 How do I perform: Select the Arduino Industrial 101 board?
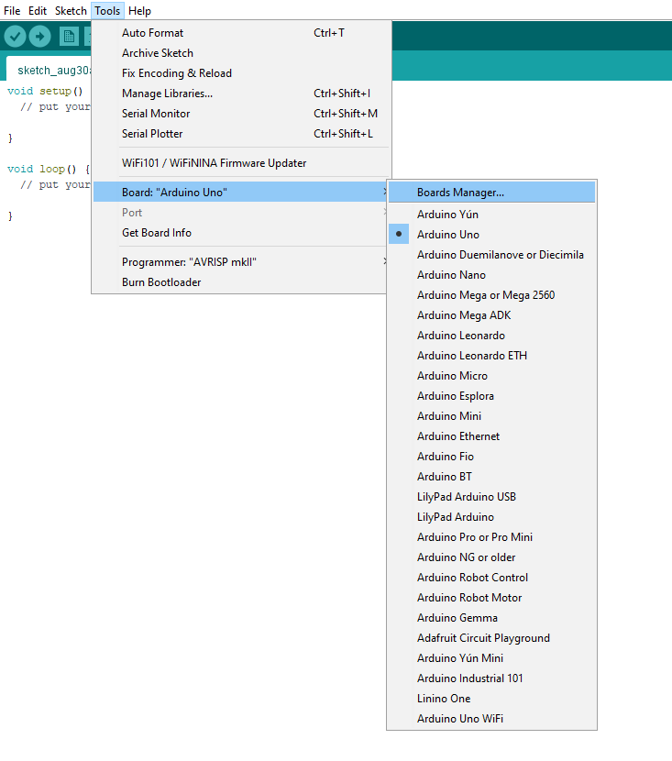[x=492, y=678]
